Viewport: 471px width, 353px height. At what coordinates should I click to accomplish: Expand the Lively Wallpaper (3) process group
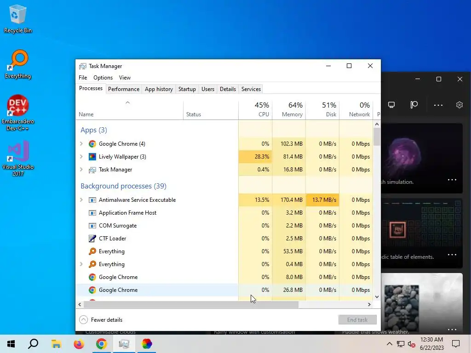click(x=81, y=157)
